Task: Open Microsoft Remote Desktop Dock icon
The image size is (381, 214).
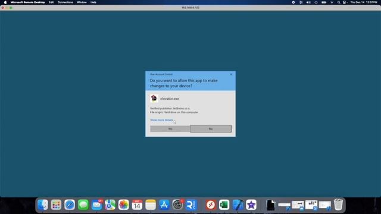Action: click(210, 204)
